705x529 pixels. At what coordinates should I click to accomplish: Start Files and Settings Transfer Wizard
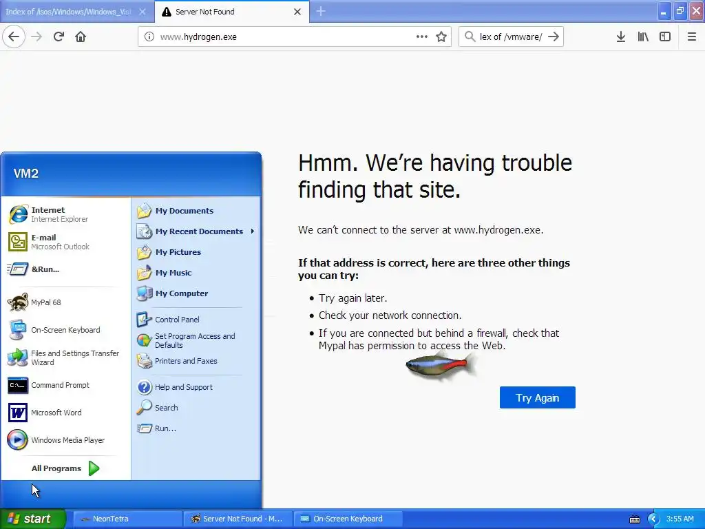tap(65, 357)
